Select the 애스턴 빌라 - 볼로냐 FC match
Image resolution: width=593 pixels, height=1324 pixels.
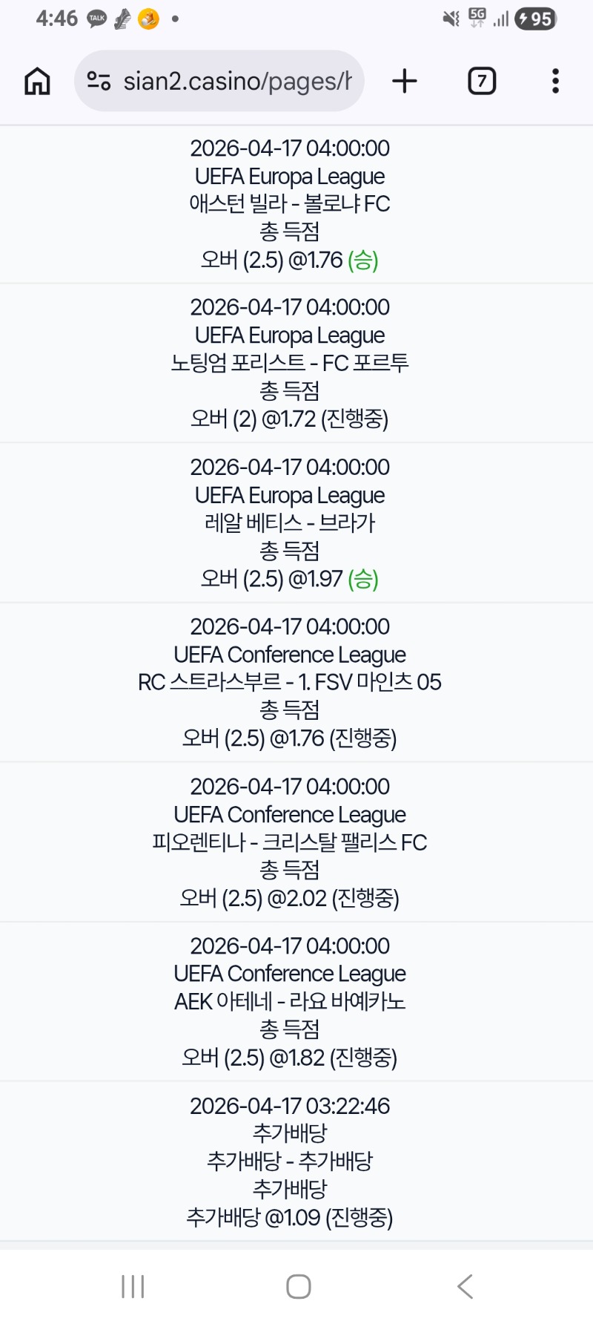290,203
